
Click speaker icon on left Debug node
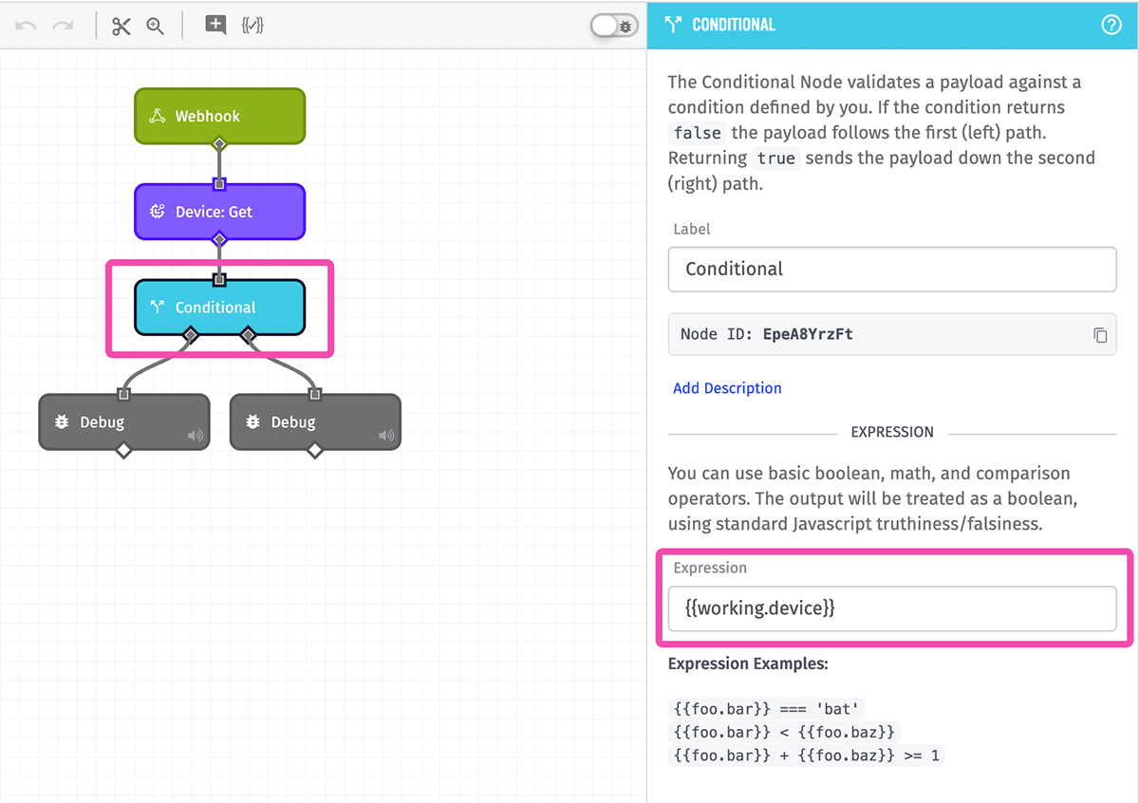[195, 436]
